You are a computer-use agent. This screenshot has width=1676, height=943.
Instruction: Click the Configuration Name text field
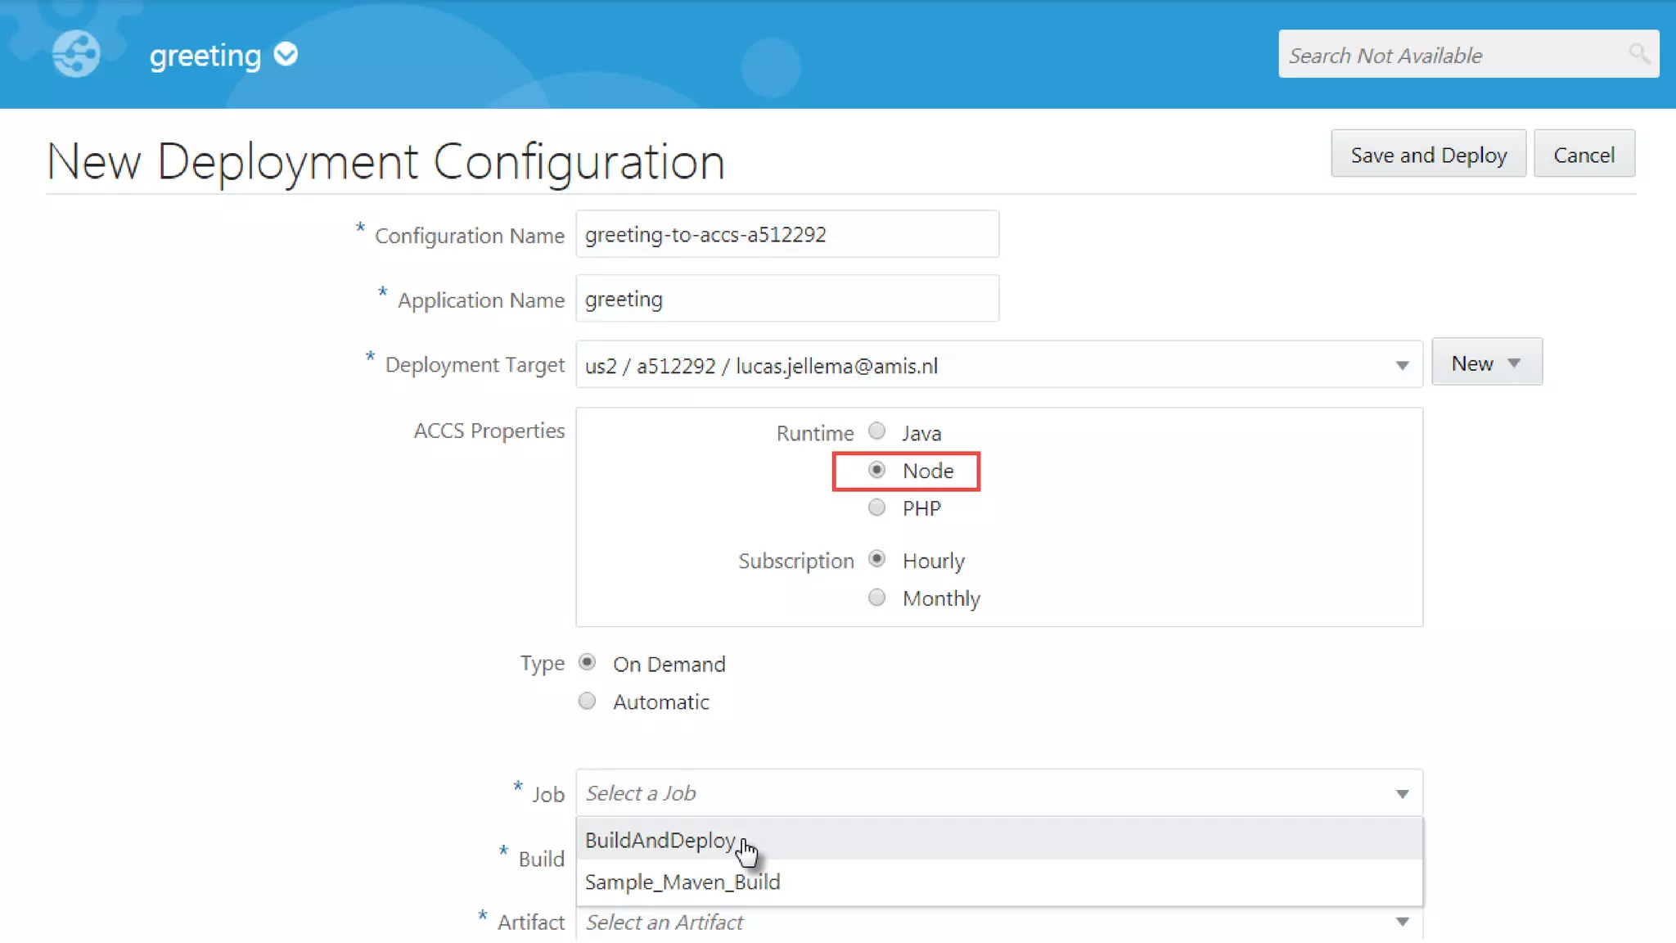[x=786, y=234]
